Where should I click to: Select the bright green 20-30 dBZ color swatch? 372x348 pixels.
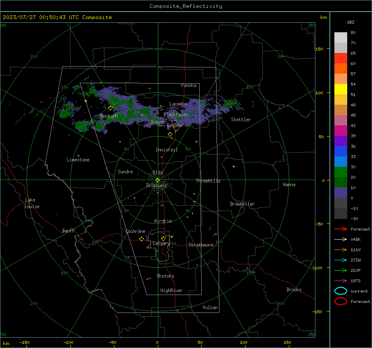click(341, 172)
